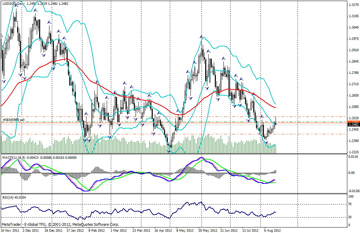Click the black 1.2482 current price tag
The height and width of the screenshot is (233, 360).
(354, 125)
